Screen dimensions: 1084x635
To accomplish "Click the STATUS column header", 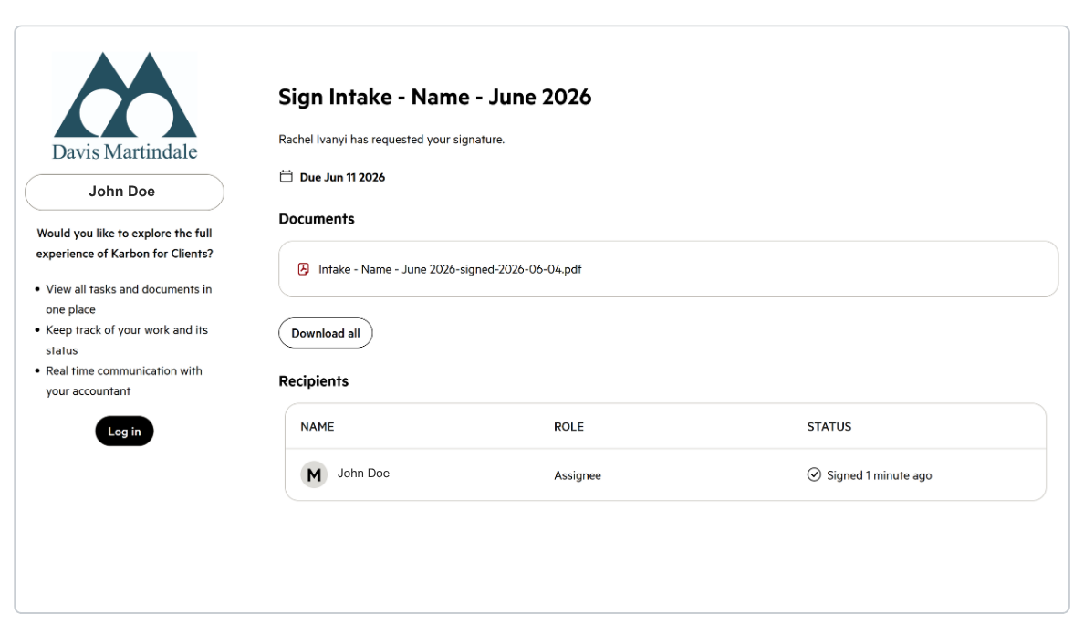I will coord(829,427).
